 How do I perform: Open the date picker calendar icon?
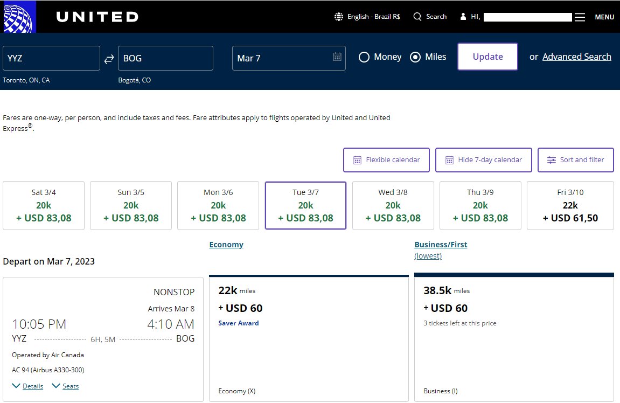point(337,57)
